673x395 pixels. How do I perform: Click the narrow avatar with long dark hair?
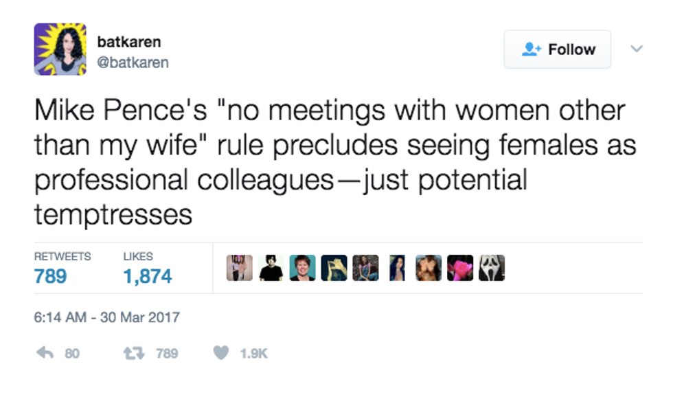(397, 268)
